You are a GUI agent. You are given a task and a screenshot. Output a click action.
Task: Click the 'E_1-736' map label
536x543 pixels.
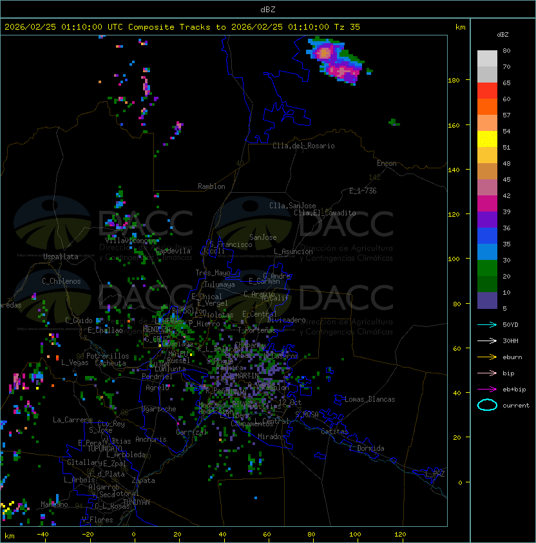363,191
